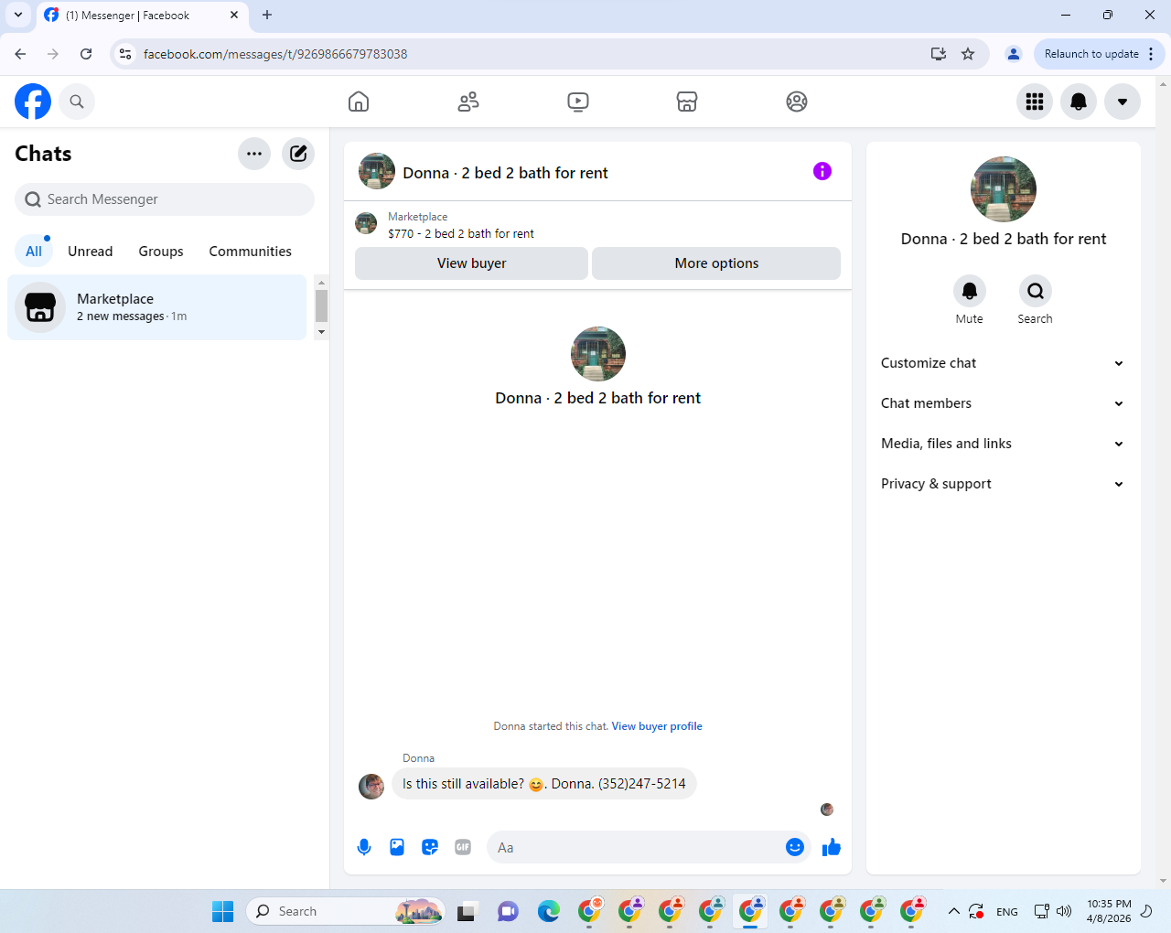
Task: Click the chat list scrollbar up arrow
Action: coord(321,283)
